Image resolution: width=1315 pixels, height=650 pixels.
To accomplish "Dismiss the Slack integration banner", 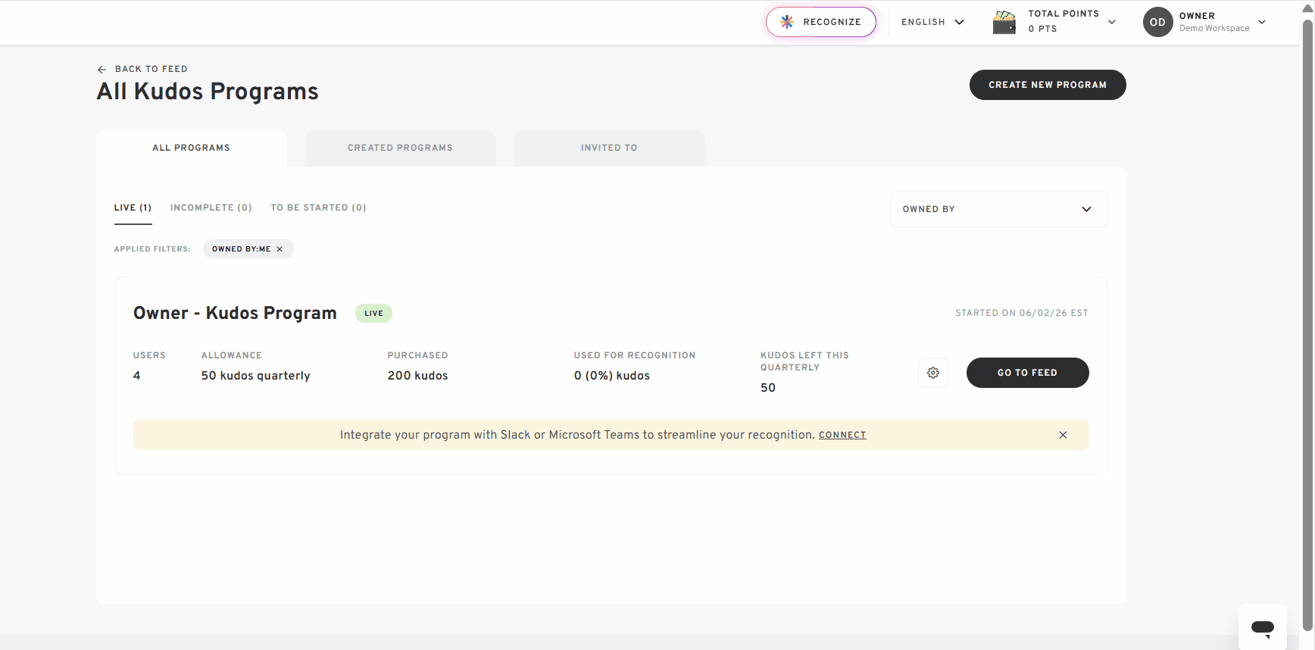I will click(1063, 435).
